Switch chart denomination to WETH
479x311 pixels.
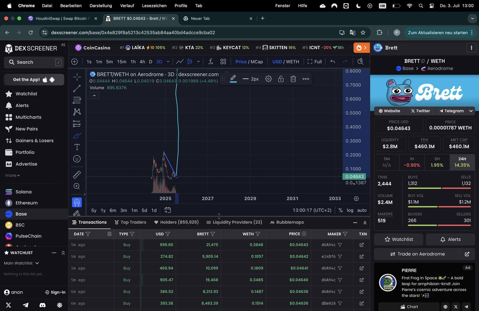(293, 61)
